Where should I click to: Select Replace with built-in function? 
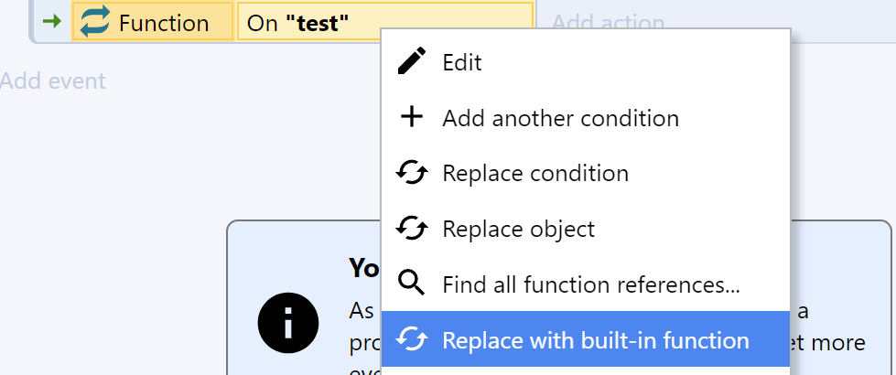point(586,339)
